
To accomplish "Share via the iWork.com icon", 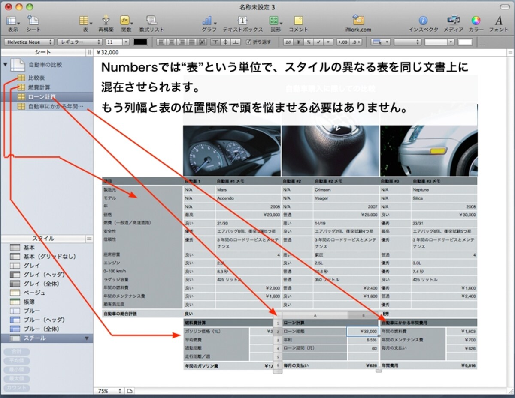I will click(x=357, y=24).
